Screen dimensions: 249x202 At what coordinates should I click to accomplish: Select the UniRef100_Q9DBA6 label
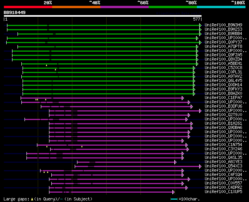223,128
